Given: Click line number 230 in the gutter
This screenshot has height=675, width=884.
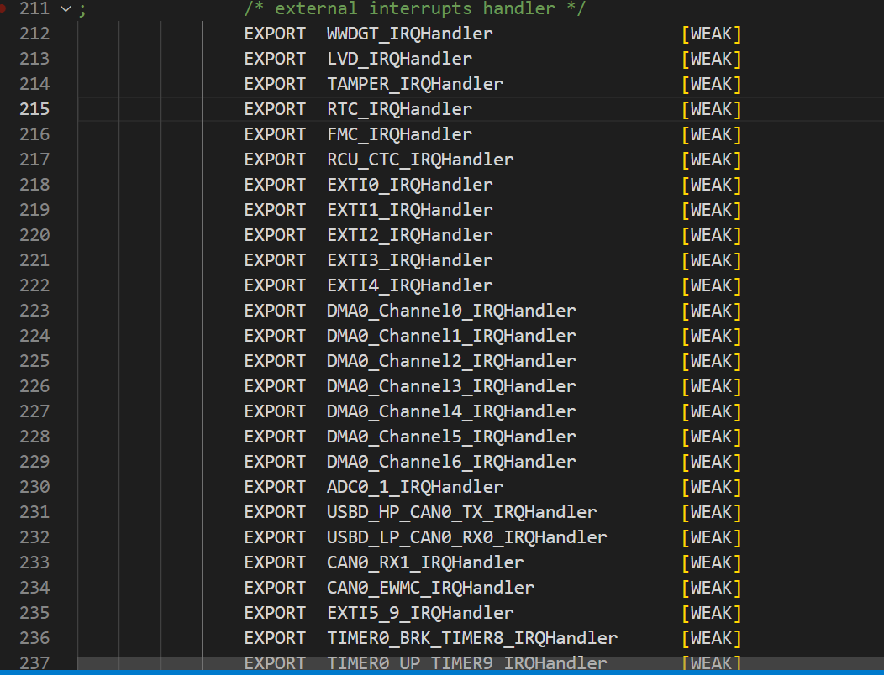Looking at the screenshot, I should 34,487.
